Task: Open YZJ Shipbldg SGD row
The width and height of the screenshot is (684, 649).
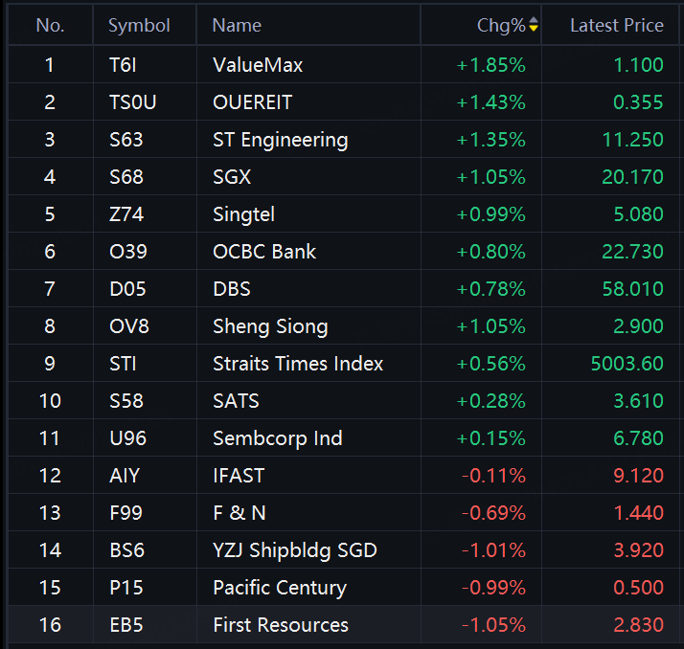Action: [x=294, y=550]
